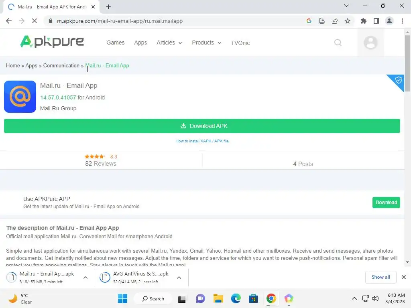Image resolution: width=411 pixels, height=308 pixels.
Task: Open Games in APKPure navigation
Action: [115, 43]
